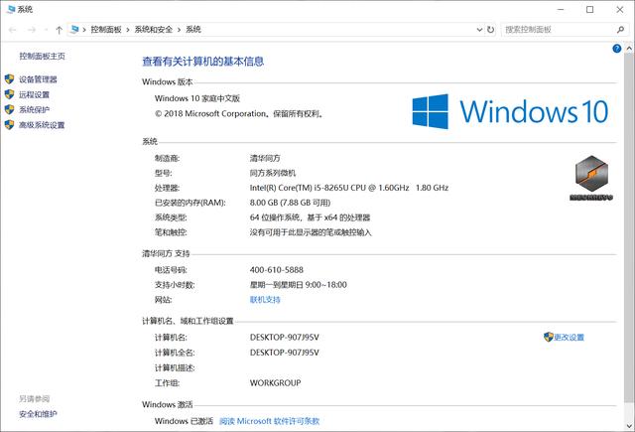Open 高级系统设置 link
The width and height of the screenshot is (635, 432).
(42, 125)
